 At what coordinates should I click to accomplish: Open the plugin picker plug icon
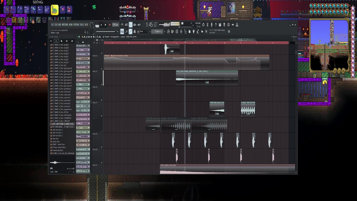tap(193, 32)
